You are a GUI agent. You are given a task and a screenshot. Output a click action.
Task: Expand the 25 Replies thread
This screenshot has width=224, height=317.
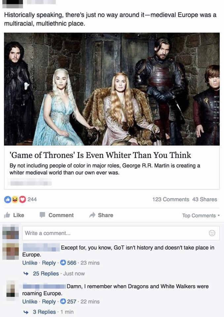tap(46, 273)
